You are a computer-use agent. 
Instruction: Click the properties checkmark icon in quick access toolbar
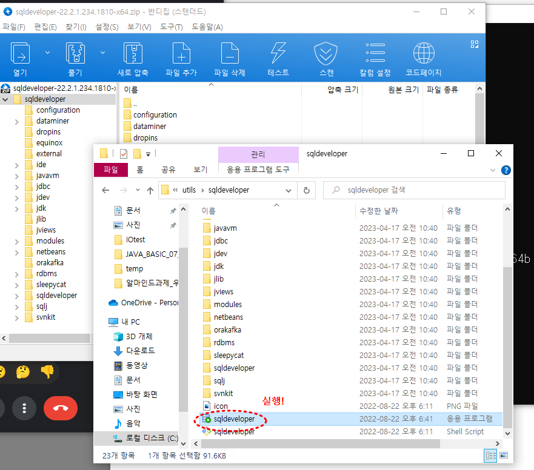point(124,154)
